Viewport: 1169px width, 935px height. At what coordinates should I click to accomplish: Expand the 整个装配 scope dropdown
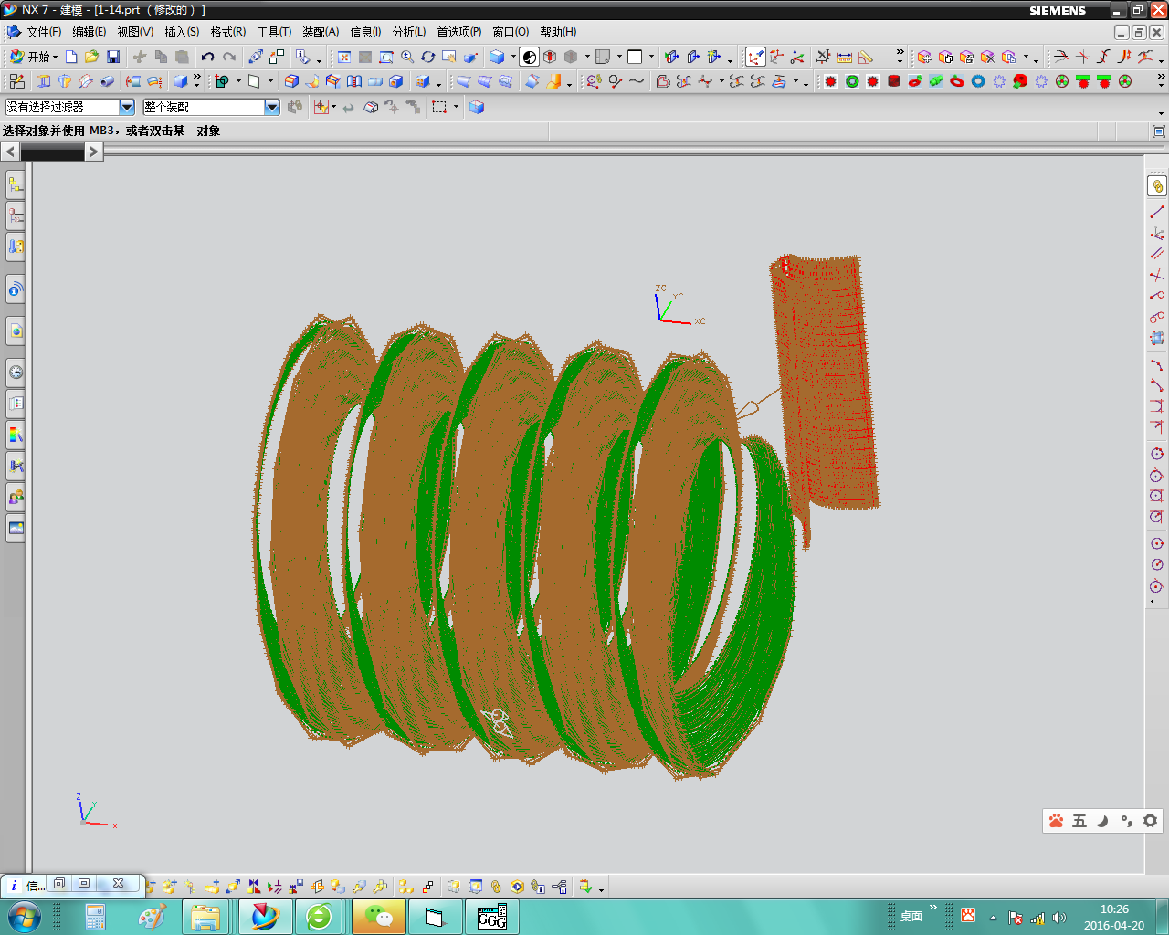(272, 107)
